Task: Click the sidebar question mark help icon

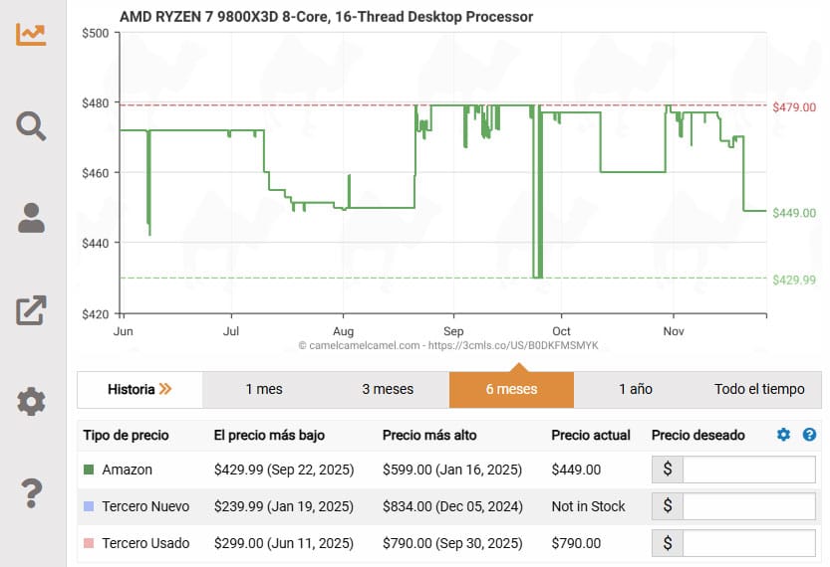Action: click(31, 493)
